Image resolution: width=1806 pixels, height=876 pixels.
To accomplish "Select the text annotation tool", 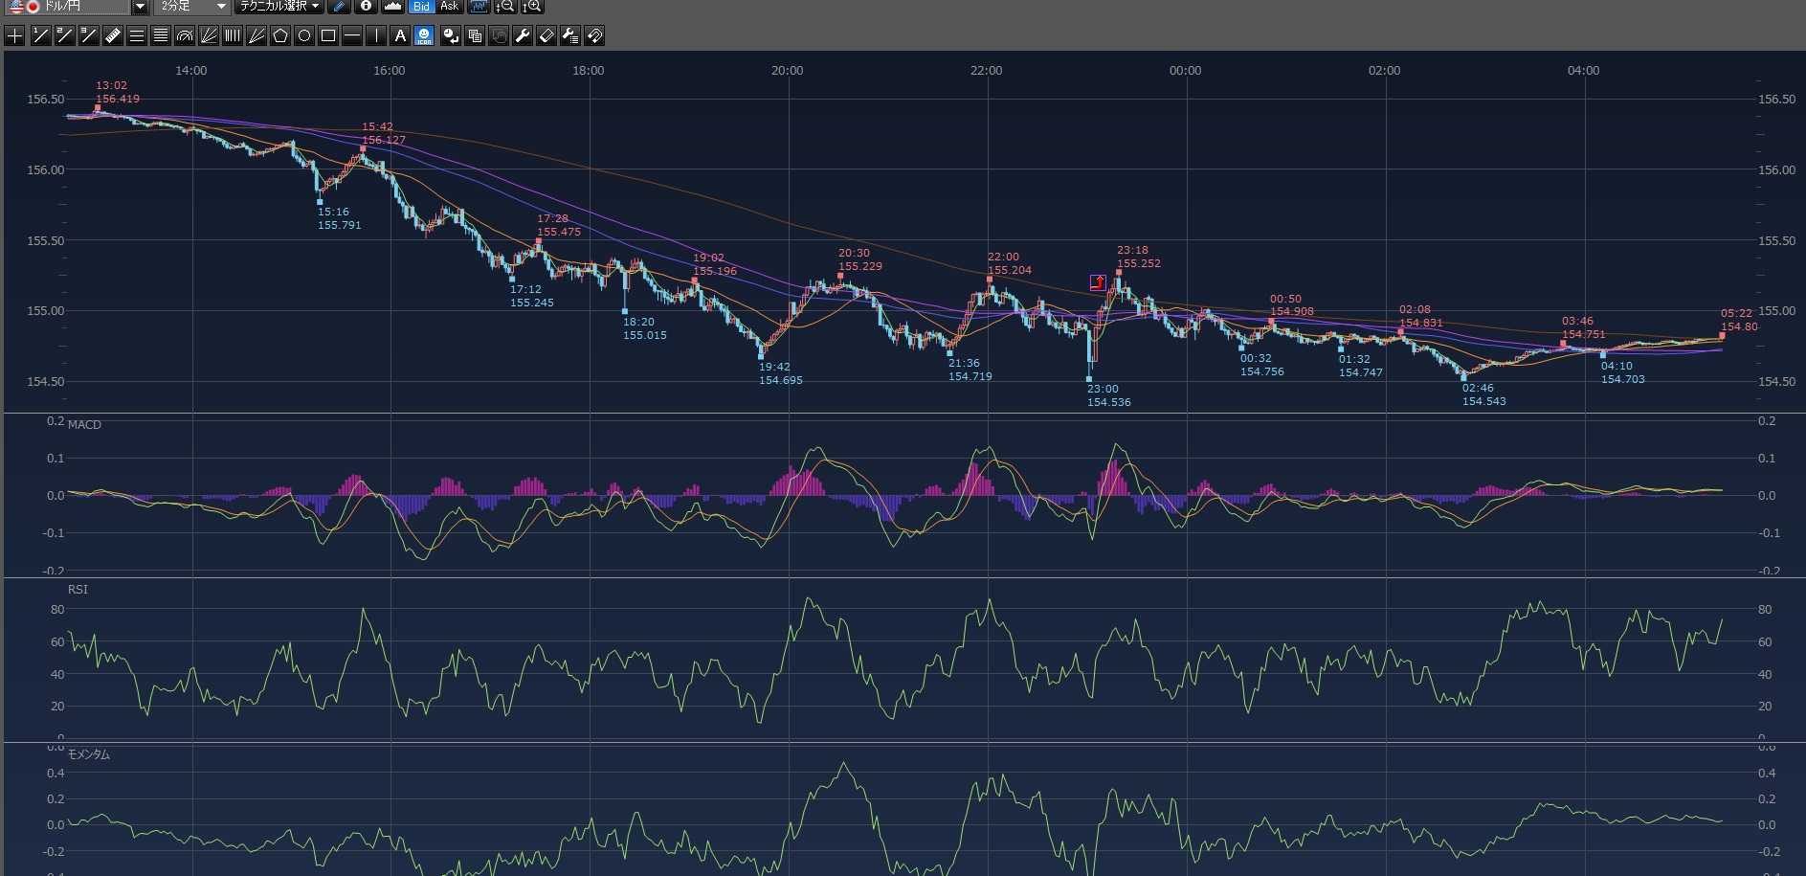I will coord(400,36).
